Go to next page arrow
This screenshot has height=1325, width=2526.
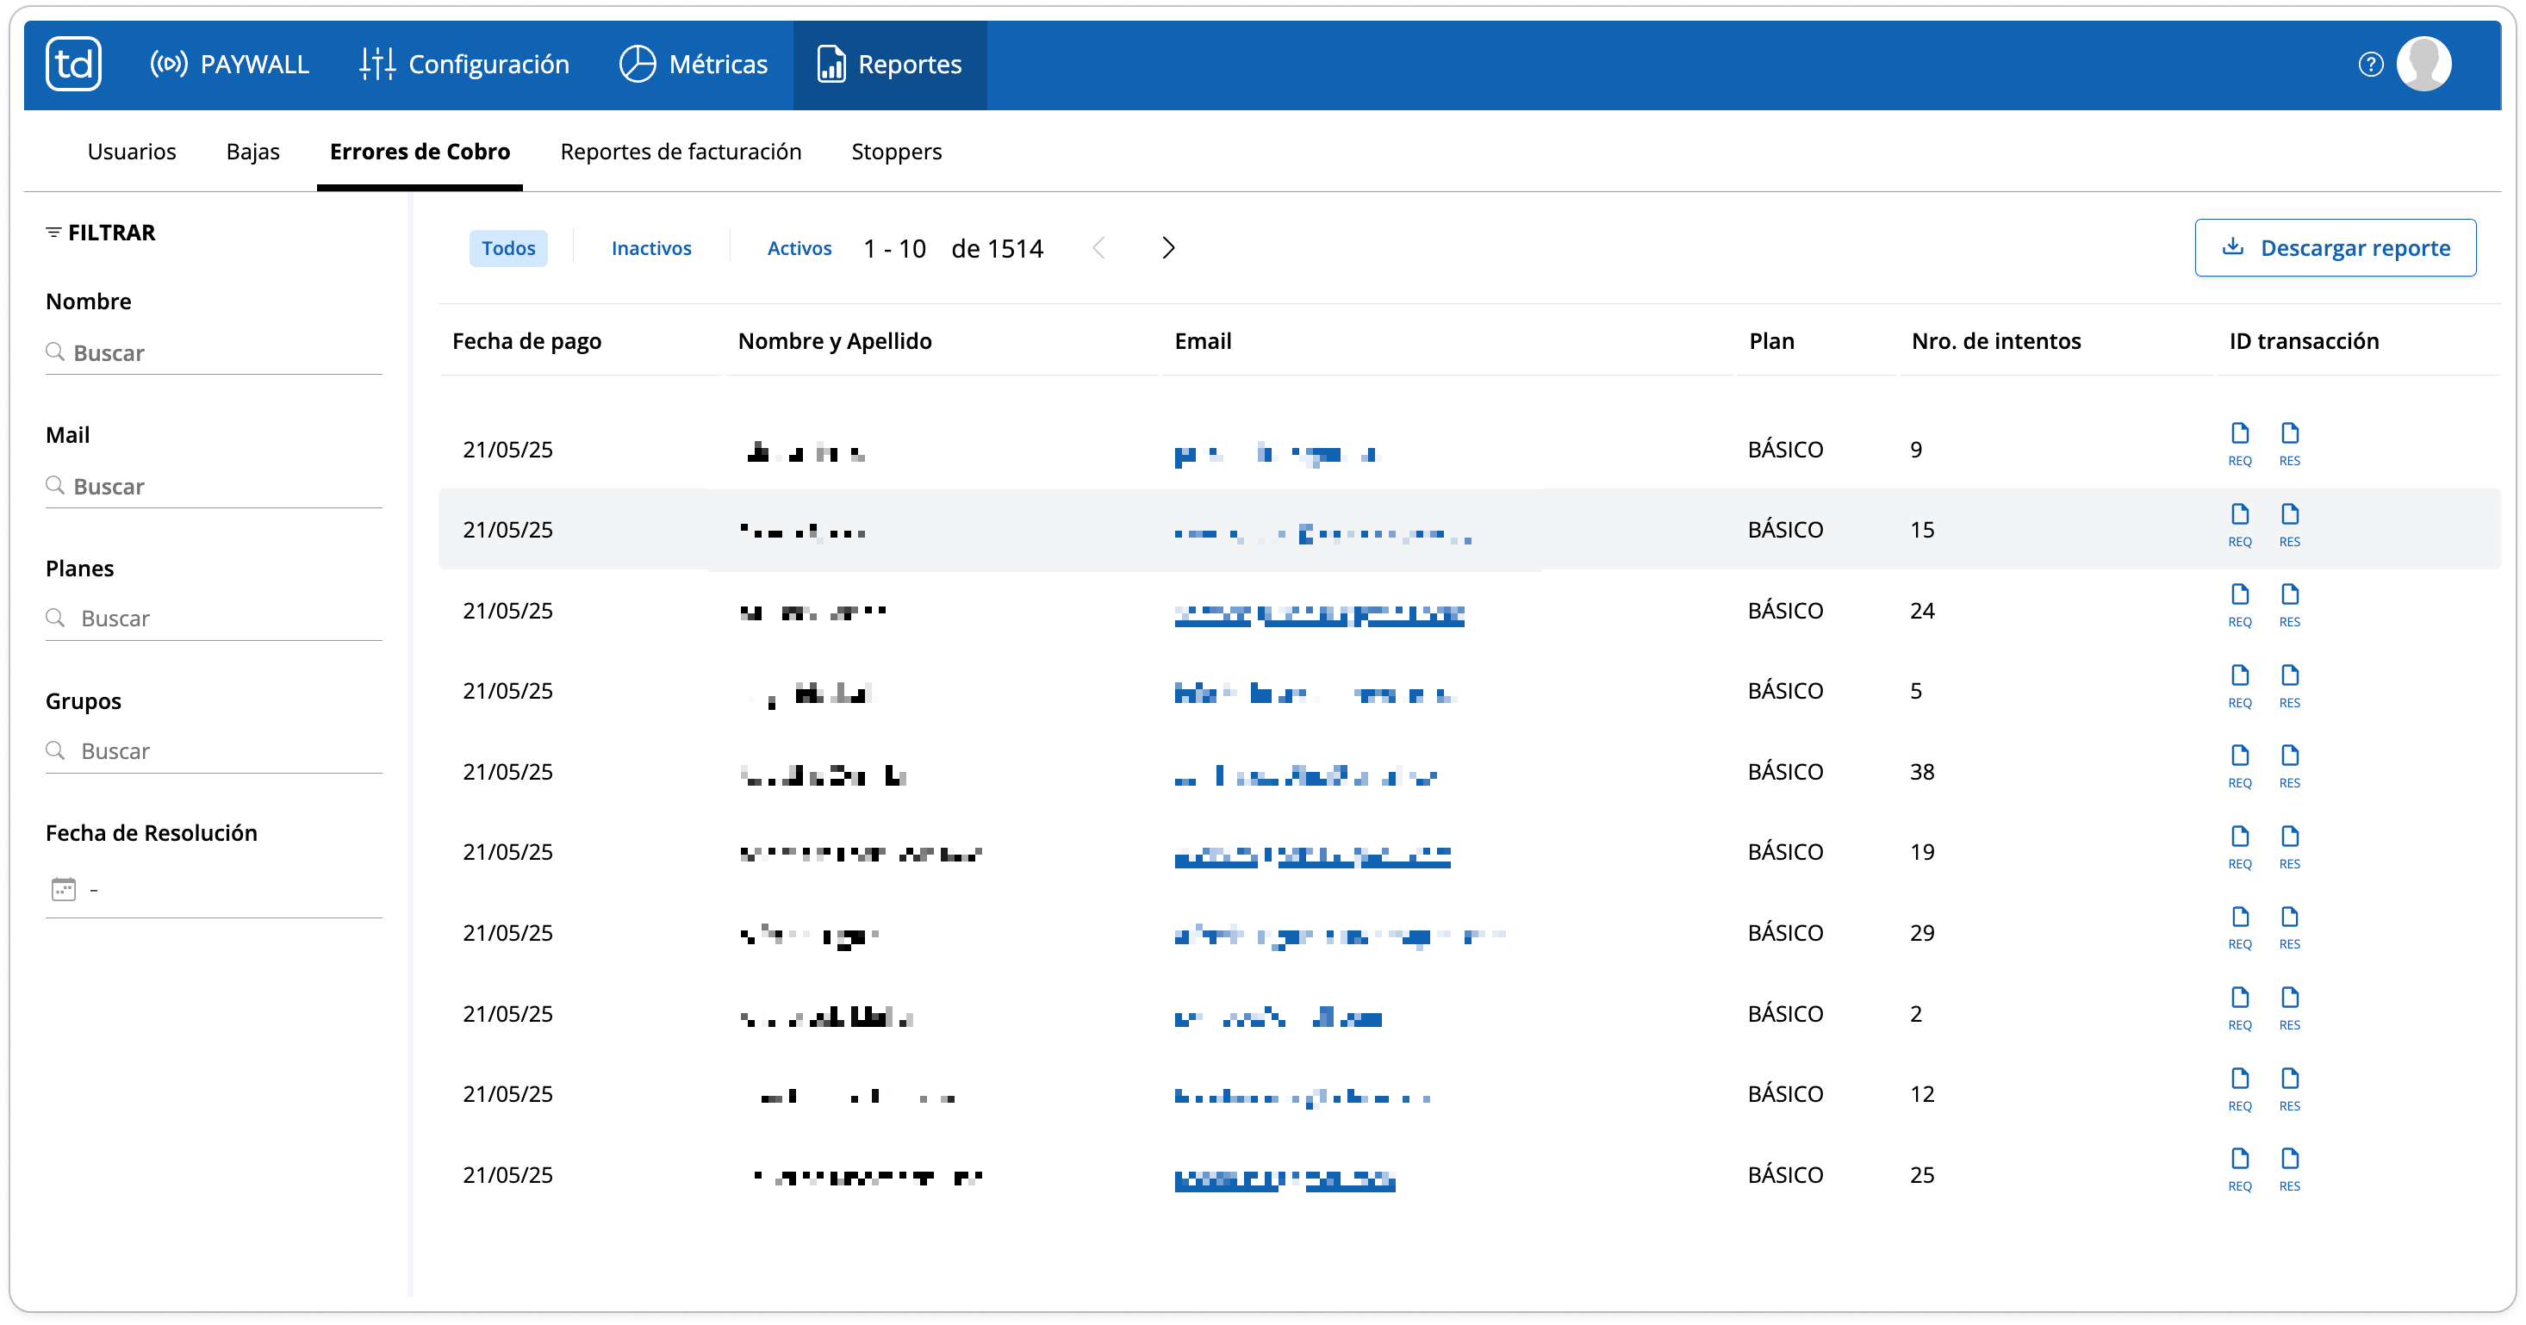point(1168,248)
